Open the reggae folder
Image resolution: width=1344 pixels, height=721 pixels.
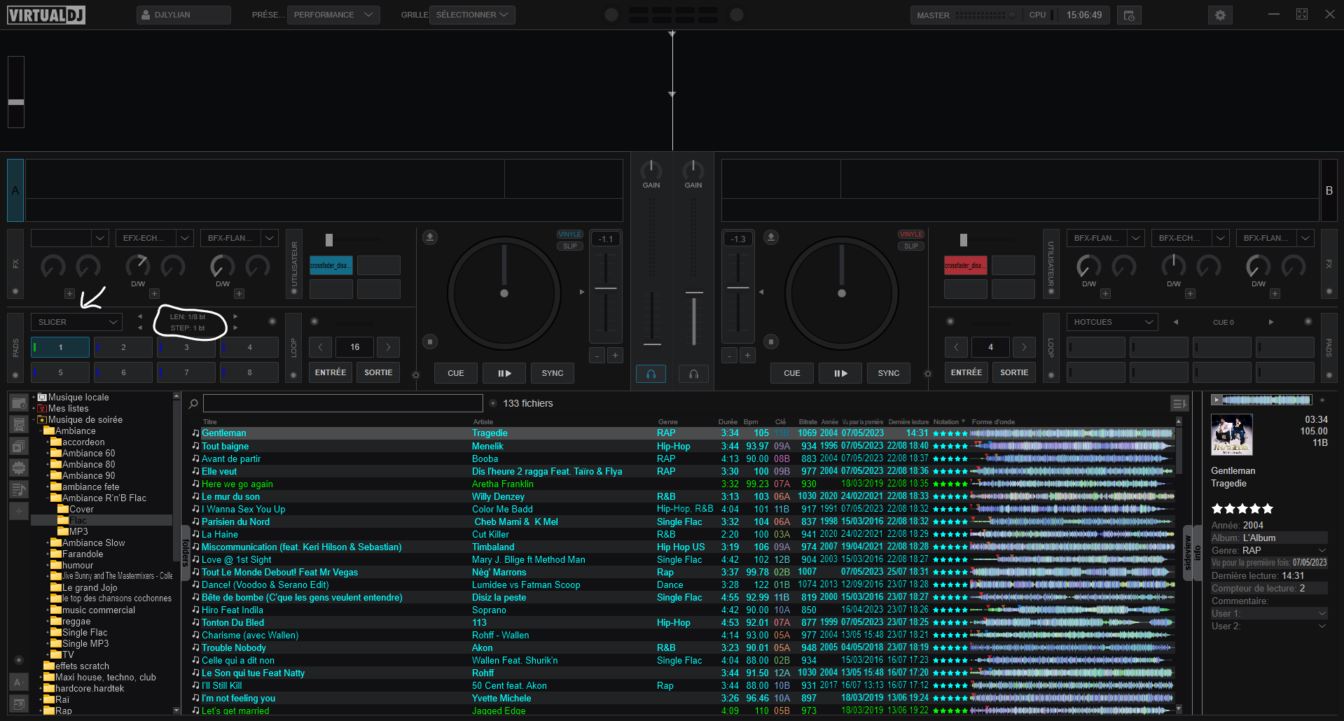[x=76, y=622]
